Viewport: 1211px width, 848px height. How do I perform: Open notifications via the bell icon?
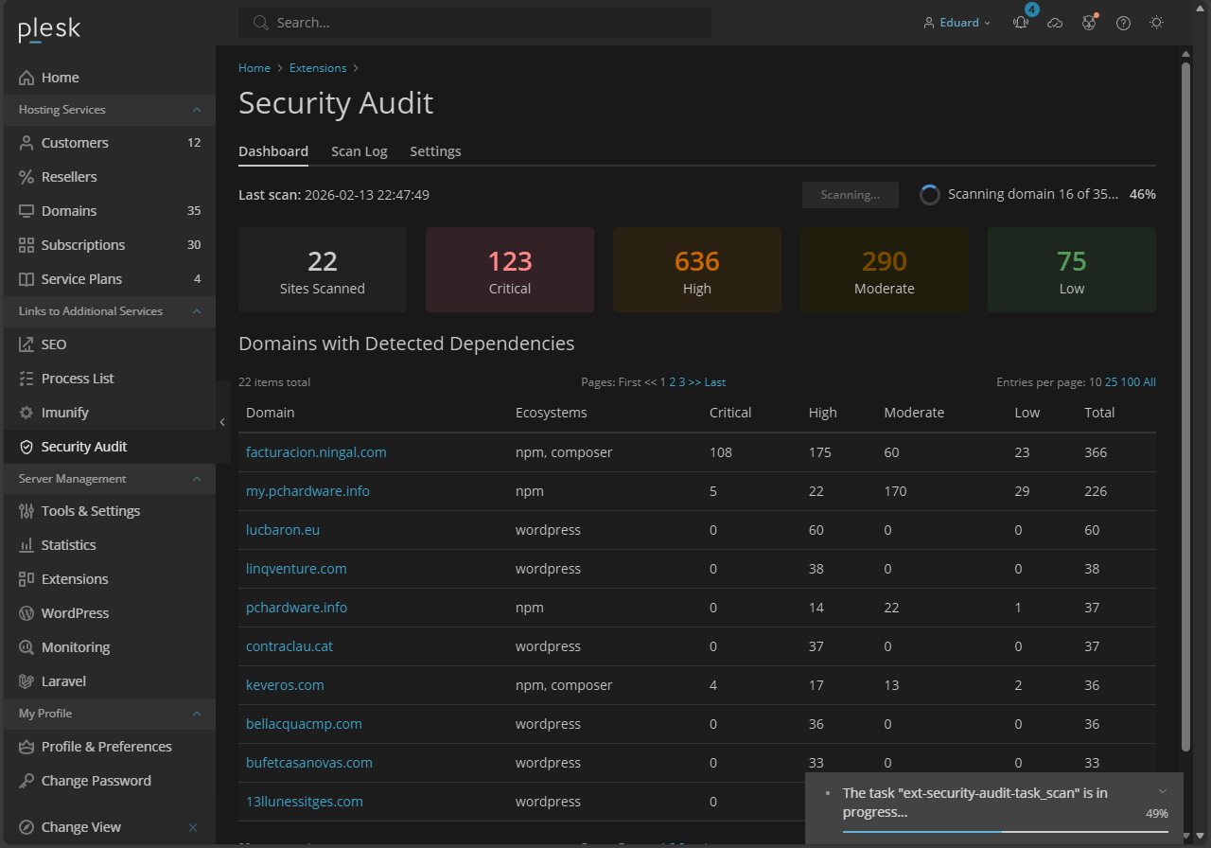(1021, 22)
